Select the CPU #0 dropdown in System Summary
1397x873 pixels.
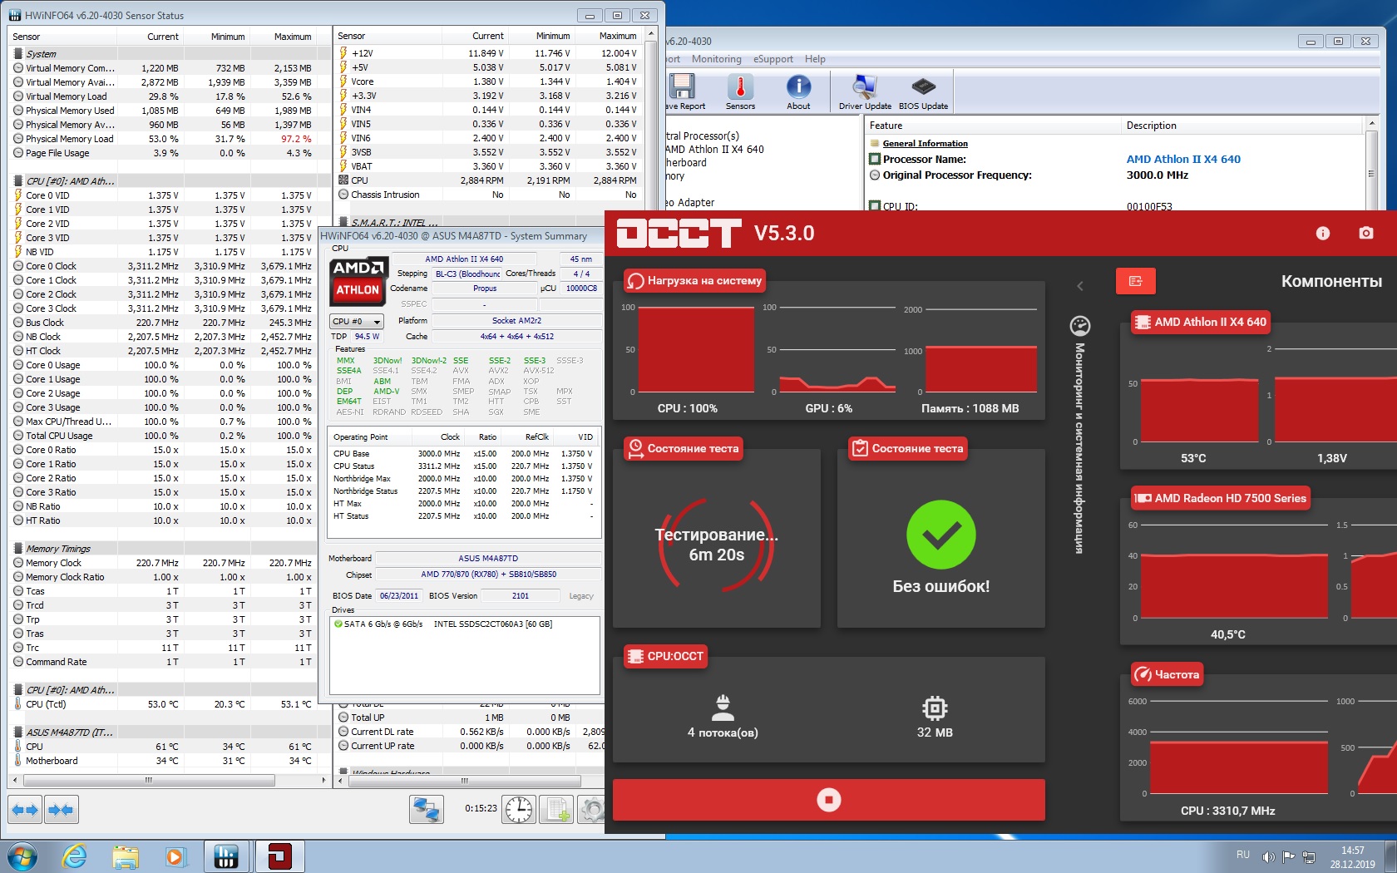click(x=357, y=322)
